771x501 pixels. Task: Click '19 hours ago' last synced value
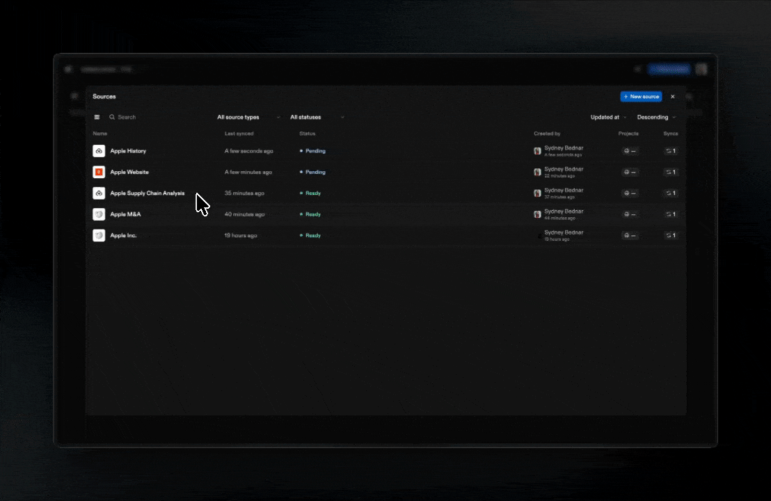coord(241,235)
